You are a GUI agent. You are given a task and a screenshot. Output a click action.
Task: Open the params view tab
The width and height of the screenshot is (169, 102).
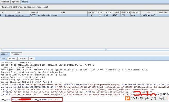[12, 59]
